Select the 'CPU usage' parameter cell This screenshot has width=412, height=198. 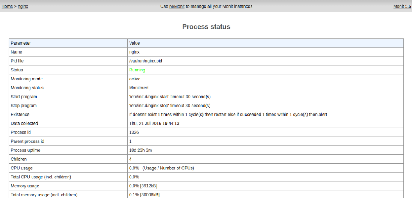(x=68, y=168)
